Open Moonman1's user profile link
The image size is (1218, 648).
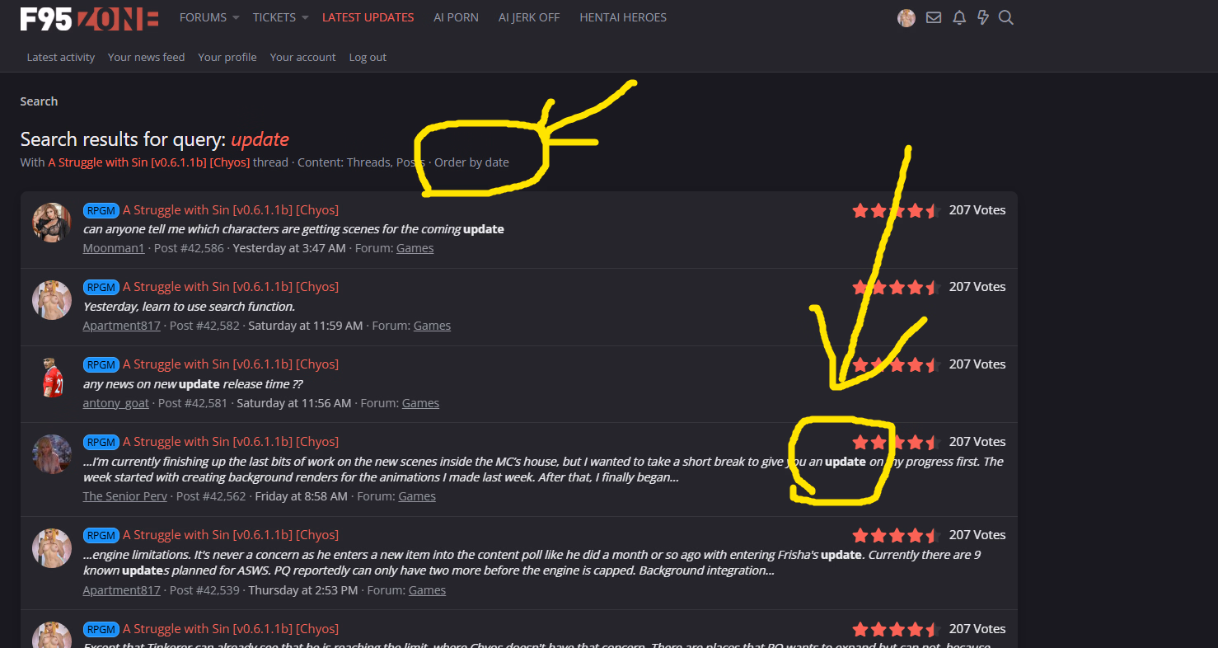[x=114, y=248]
